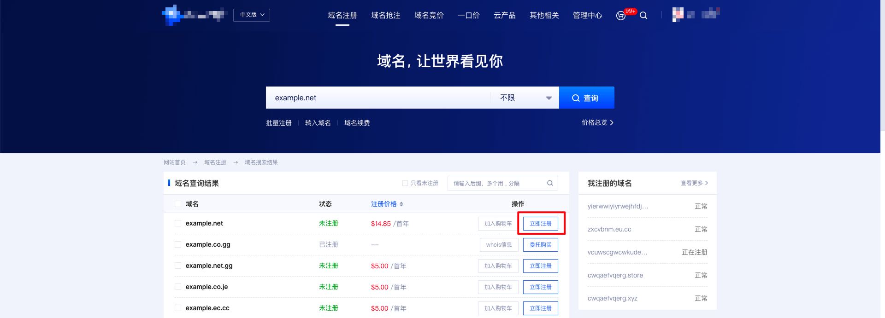Click the suffix filter search icon

click(550, 183)
